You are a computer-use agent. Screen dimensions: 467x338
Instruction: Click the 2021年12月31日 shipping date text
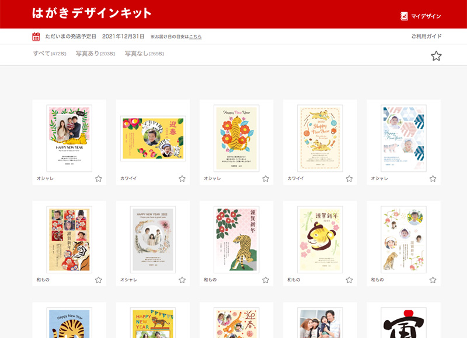point(123,36)
